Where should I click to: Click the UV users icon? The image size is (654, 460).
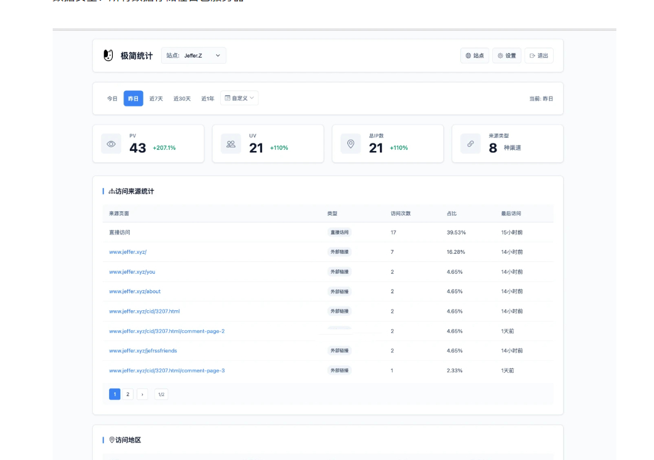click(x=231, y=144)
